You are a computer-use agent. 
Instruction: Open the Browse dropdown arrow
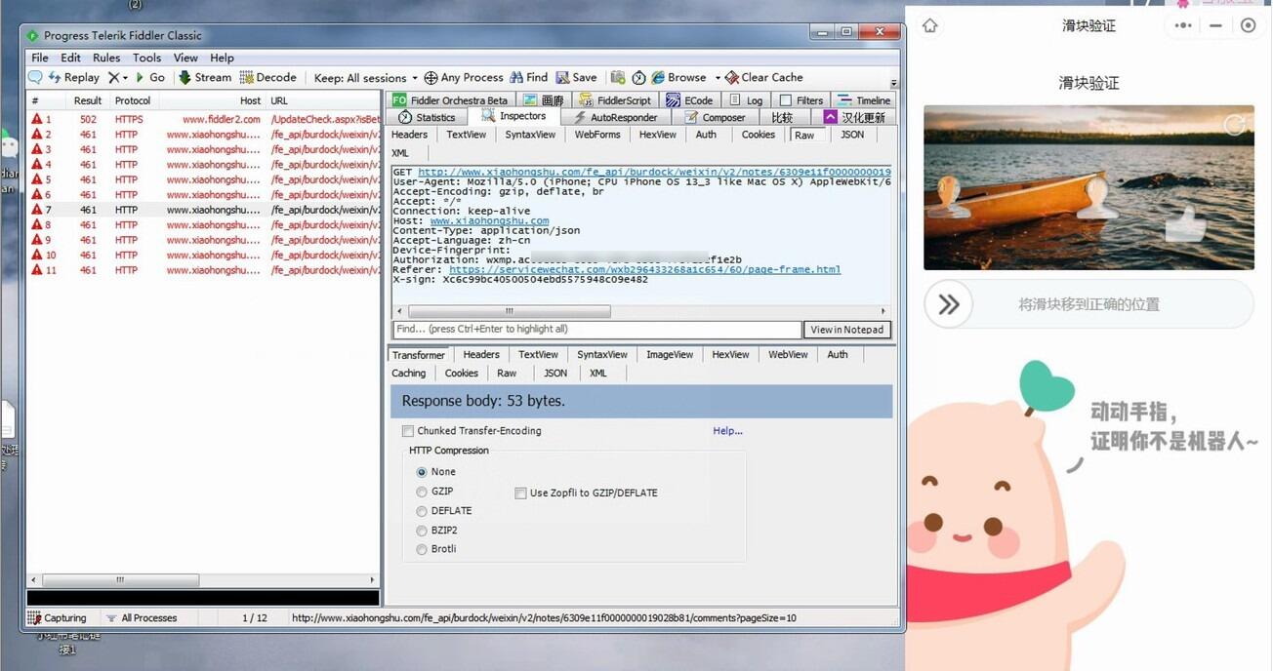718,78
